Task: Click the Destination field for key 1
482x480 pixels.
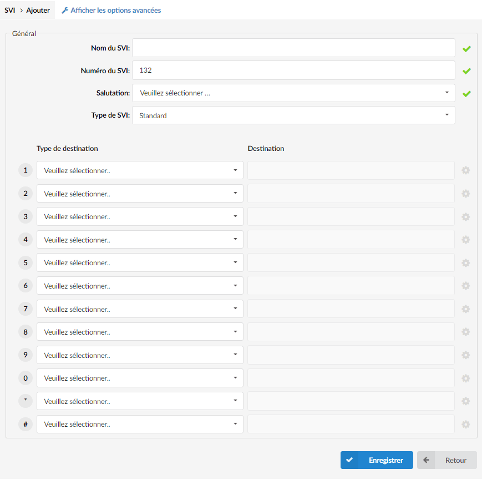Action: pos(351,170)
